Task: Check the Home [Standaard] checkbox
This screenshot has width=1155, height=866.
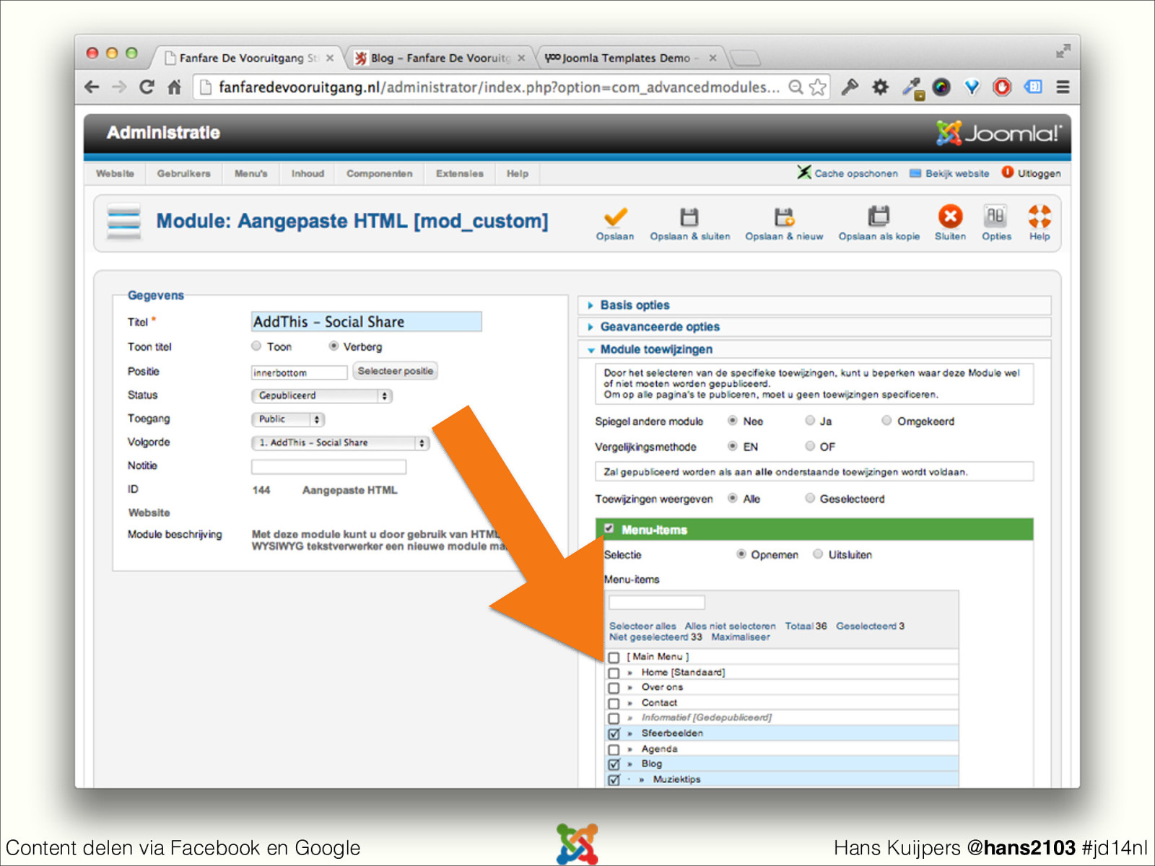Action: (614, 673)
